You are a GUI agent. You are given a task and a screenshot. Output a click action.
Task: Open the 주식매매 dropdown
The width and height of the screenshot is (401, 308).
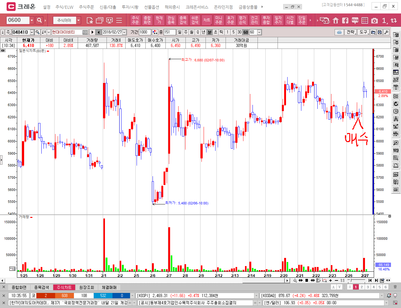79,20
